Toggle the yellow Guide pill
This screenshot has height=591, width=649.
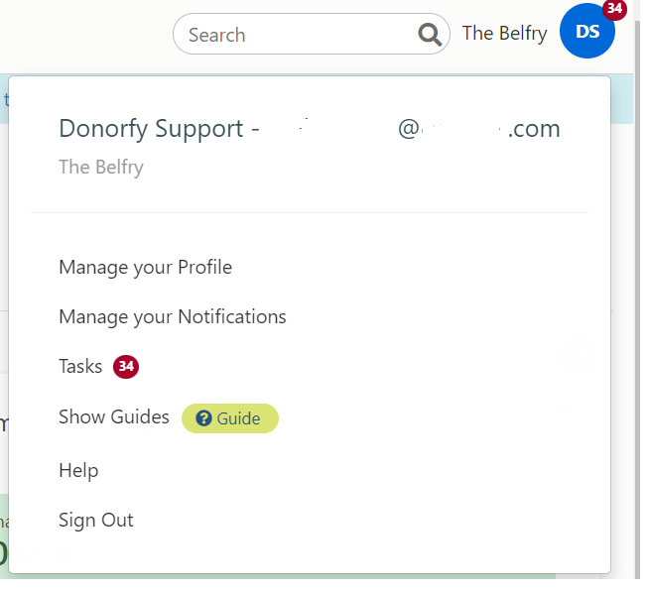click(230, 418)
